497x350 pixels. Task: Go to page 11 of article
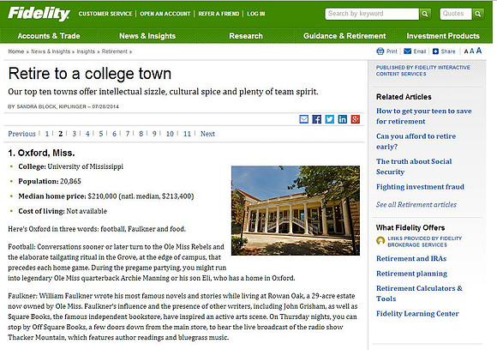click(187, 134)
